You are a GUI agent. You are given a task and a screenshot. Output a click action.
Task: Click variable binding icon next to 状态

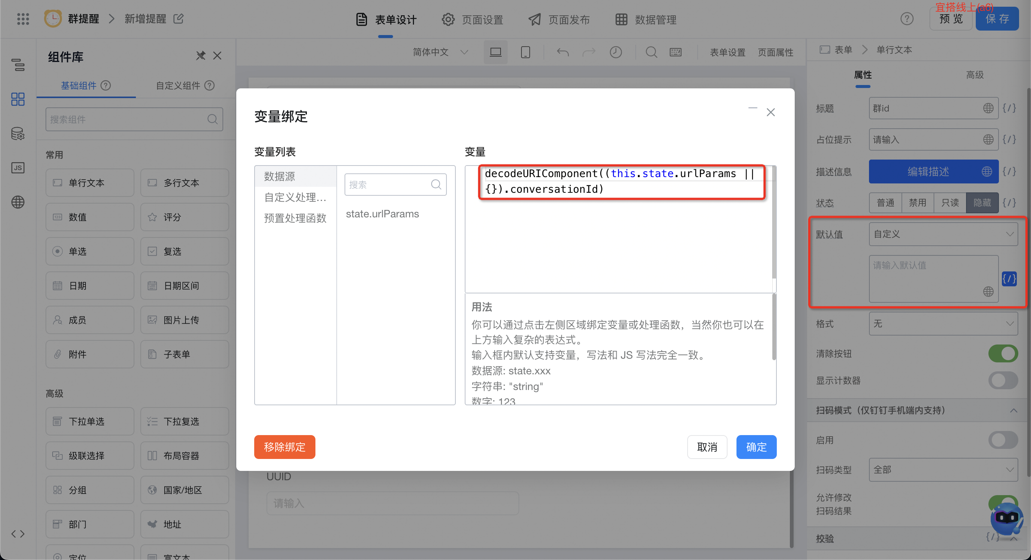coord(1009,203)
